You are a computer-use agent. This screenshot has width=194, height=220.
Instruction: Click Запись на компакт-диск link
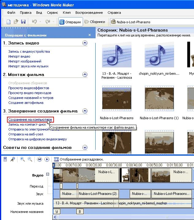27,124
